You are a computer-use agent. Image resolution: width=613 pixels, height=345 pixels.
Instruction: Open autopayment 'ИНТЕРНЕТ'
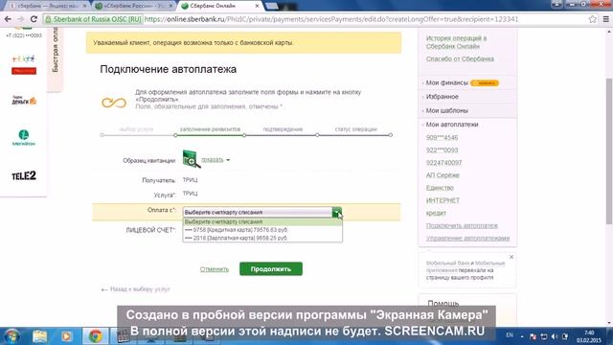click(443, 200)
